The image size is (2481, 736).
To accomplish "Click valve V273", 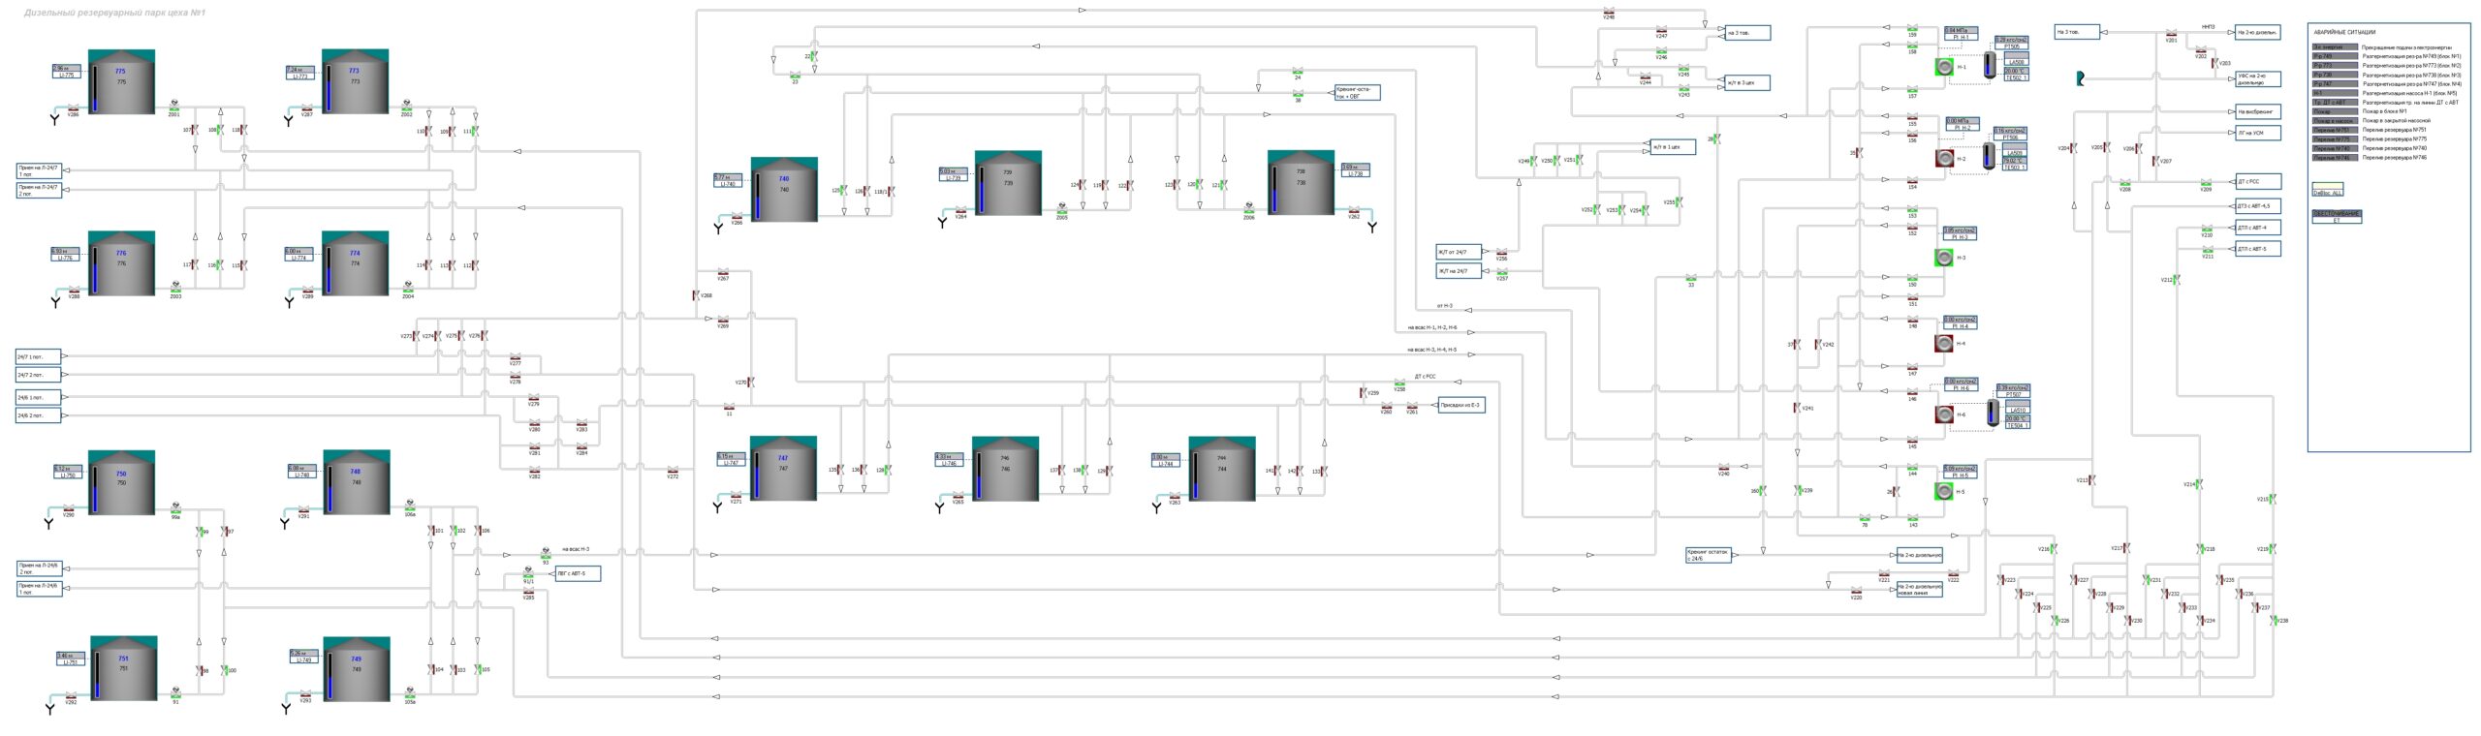I will click(x=418, y=336).
